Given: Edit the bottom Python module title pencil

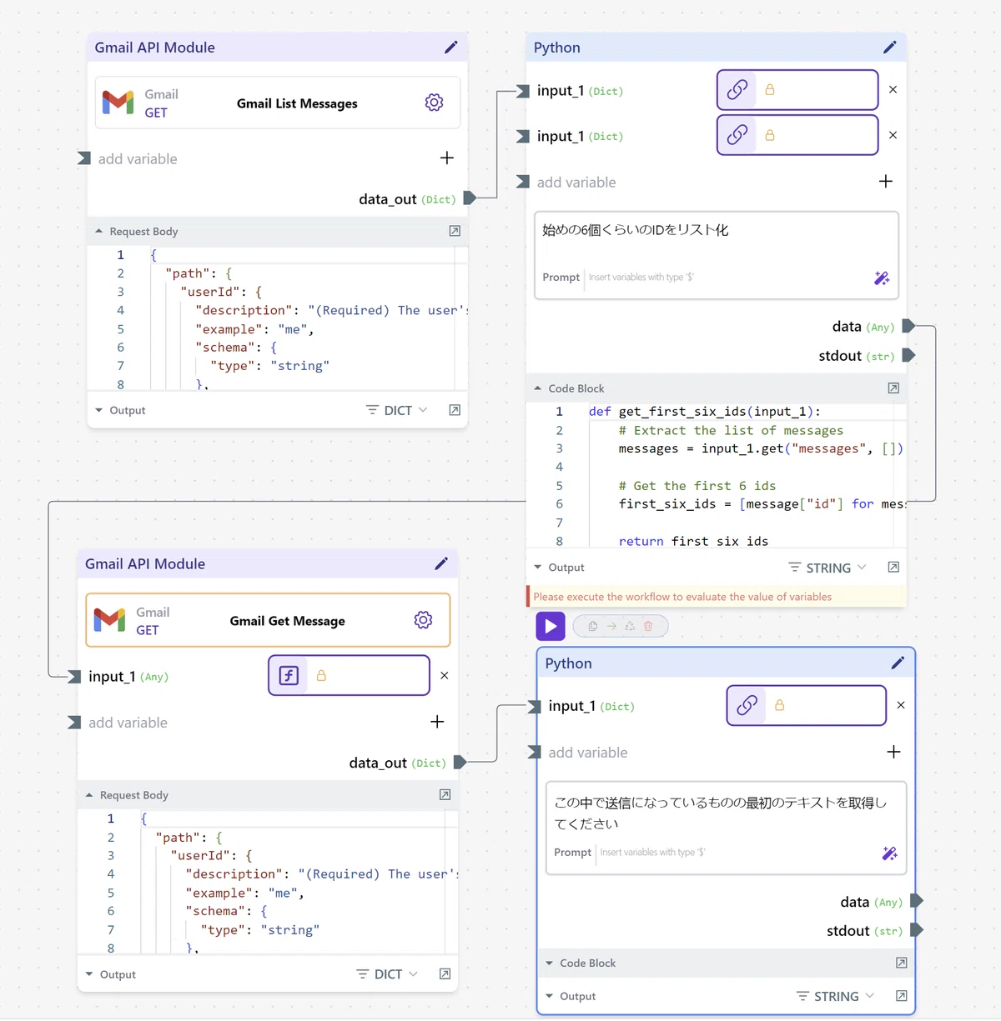Looking at the screenshot, I should pos(898,663).
